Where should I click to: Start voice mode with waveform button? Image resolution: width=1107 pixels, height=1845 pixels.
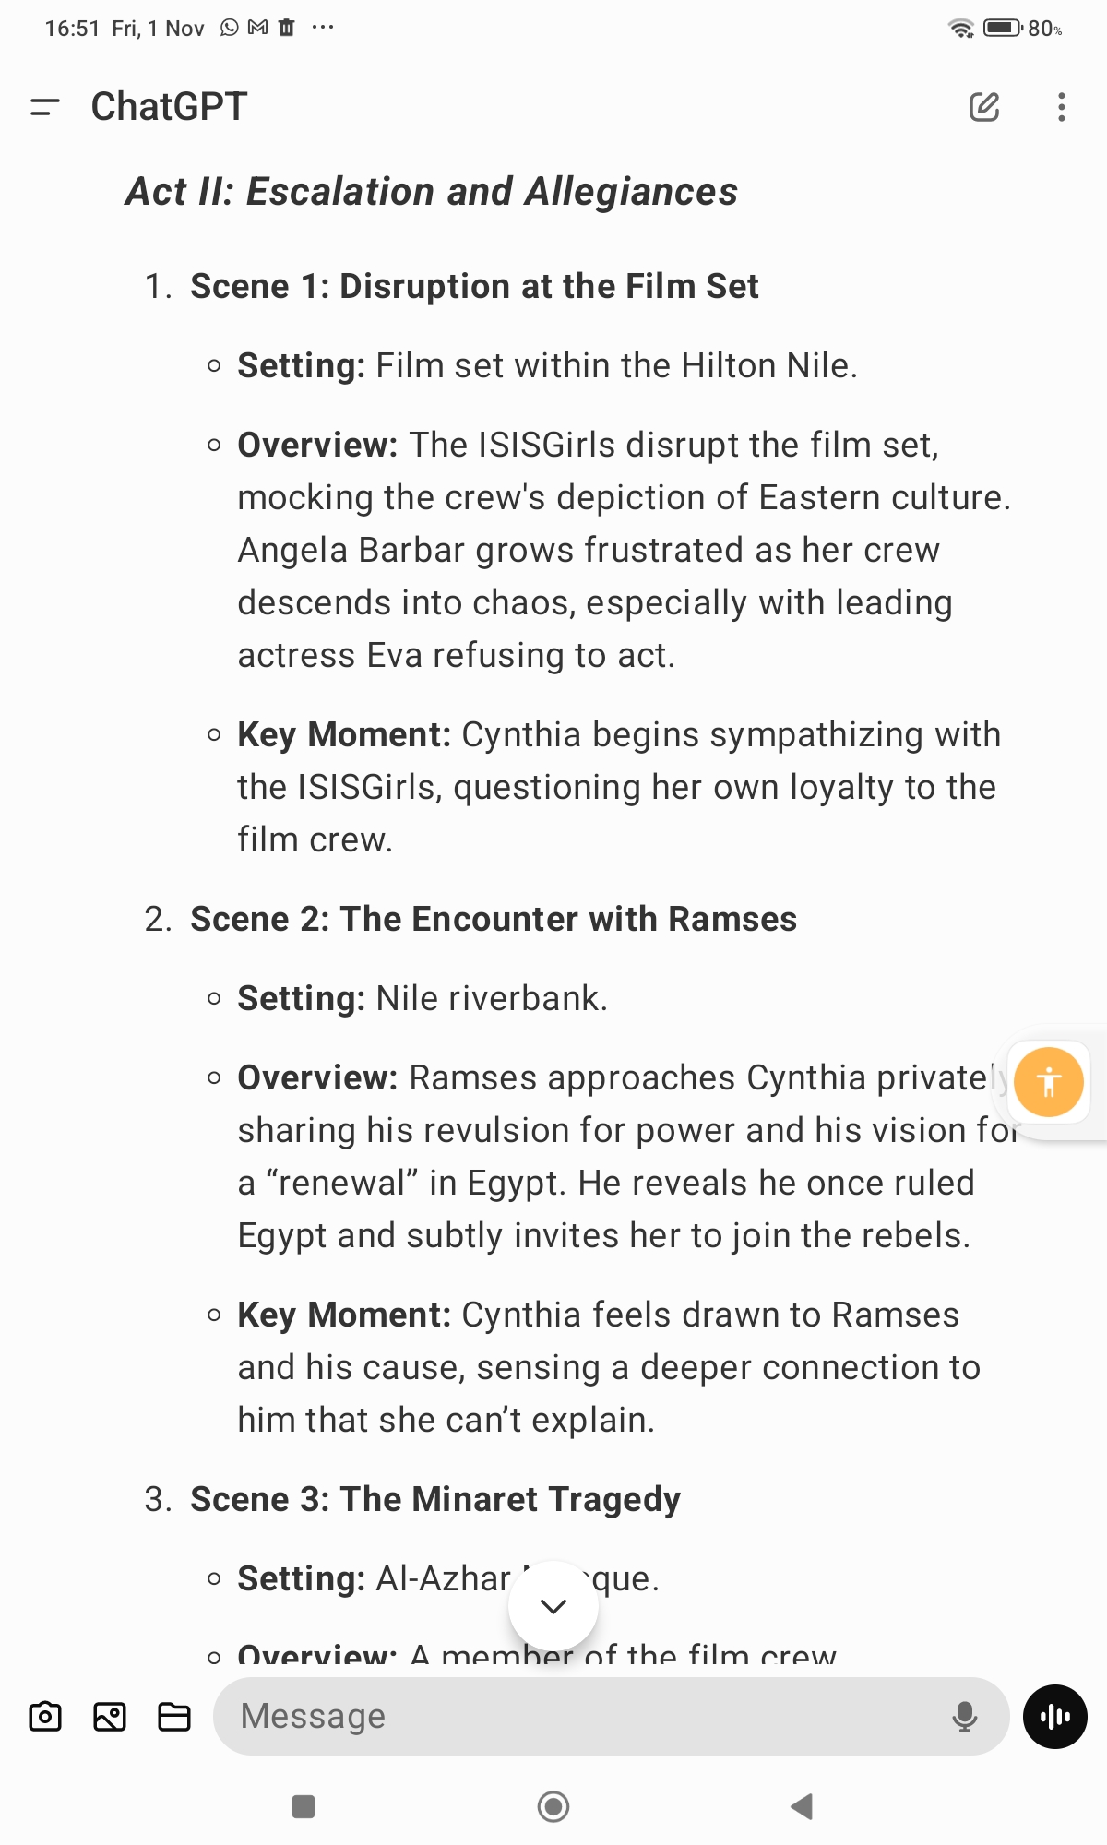click(1055, 1717)
